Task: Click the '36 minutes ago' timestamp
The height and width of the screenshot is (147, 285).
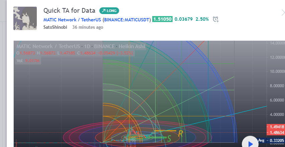Action: [x=88, y=27]
